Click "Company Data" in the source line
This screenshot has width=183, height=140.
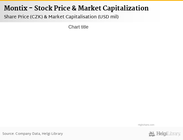(28, 134)
